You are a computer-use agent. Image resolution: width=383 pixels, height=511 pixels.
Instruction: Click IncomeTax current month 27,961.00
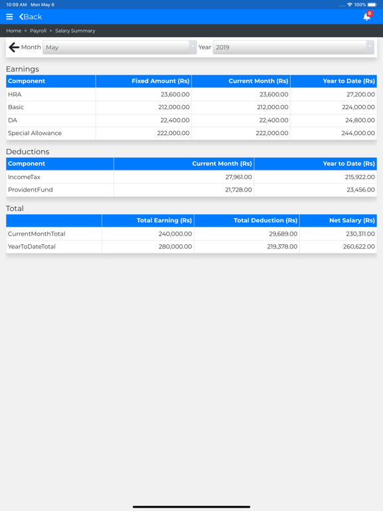(x=239, y=177)
